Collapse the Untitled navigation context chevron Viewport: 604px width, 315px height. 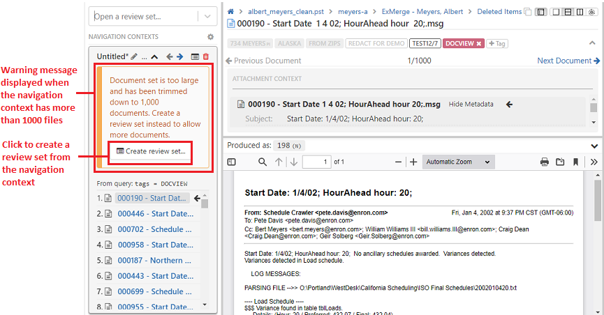[x=154, y=56]
